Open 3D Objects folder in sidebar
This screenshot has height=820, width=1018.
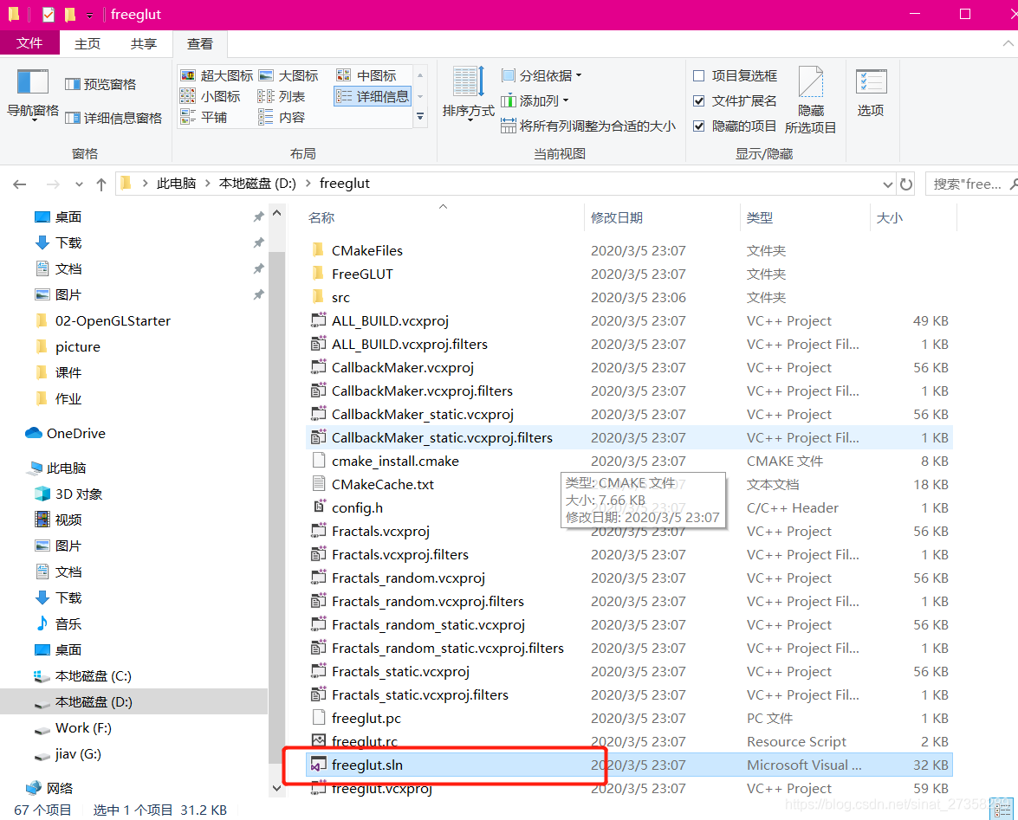pos(68,494)
